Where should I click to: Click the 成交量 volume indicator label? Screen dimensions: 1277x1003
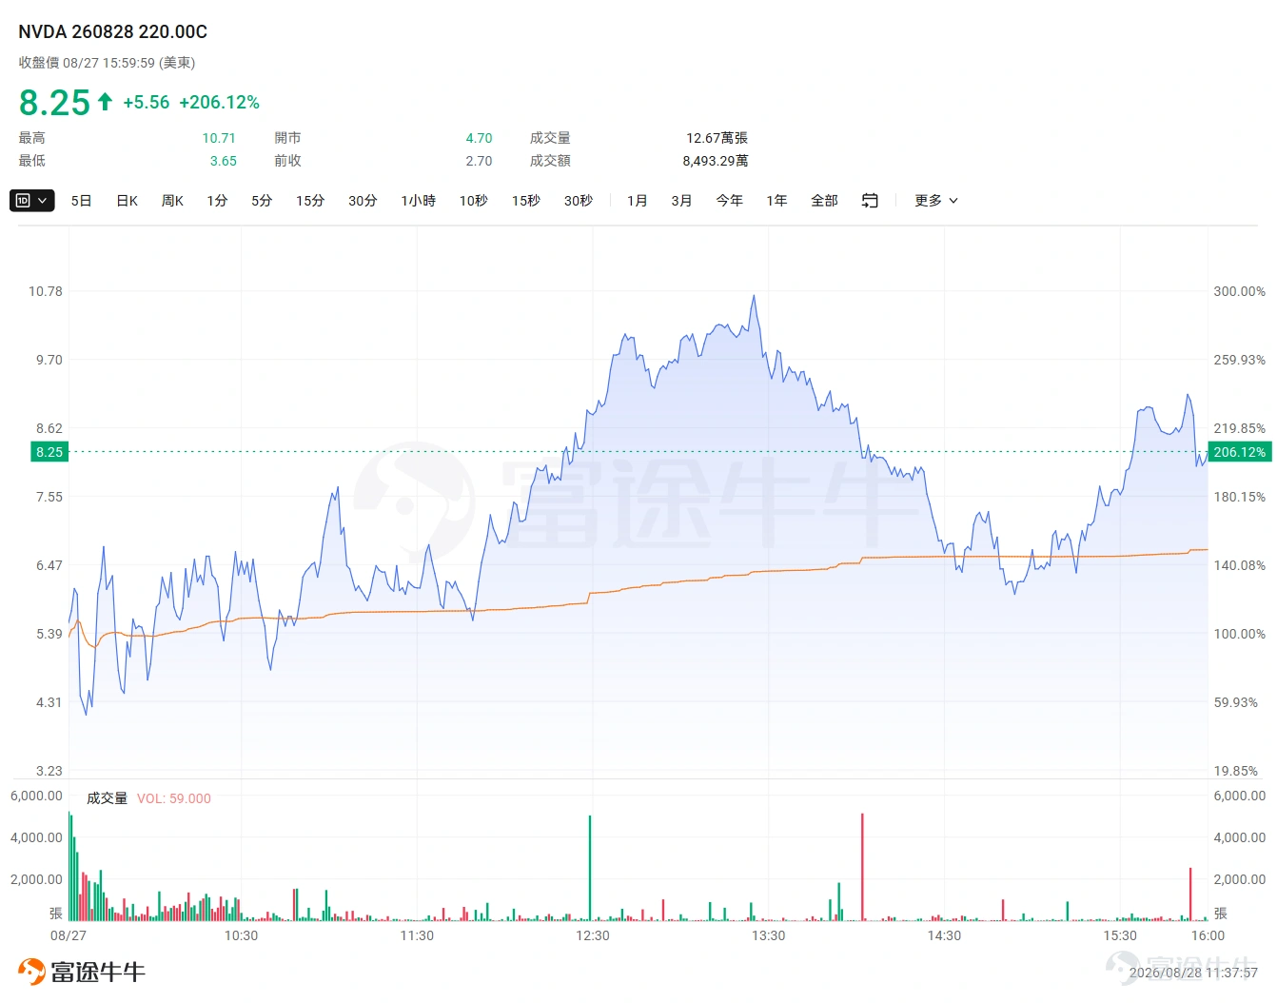(x=107, y=798)
